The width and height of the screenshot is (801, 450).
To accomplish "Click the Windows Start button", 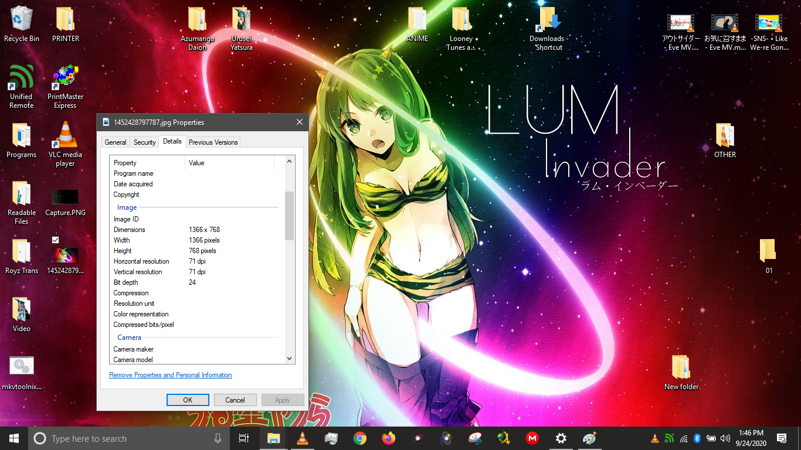I will pyautogui.click(x=14, y=438).
